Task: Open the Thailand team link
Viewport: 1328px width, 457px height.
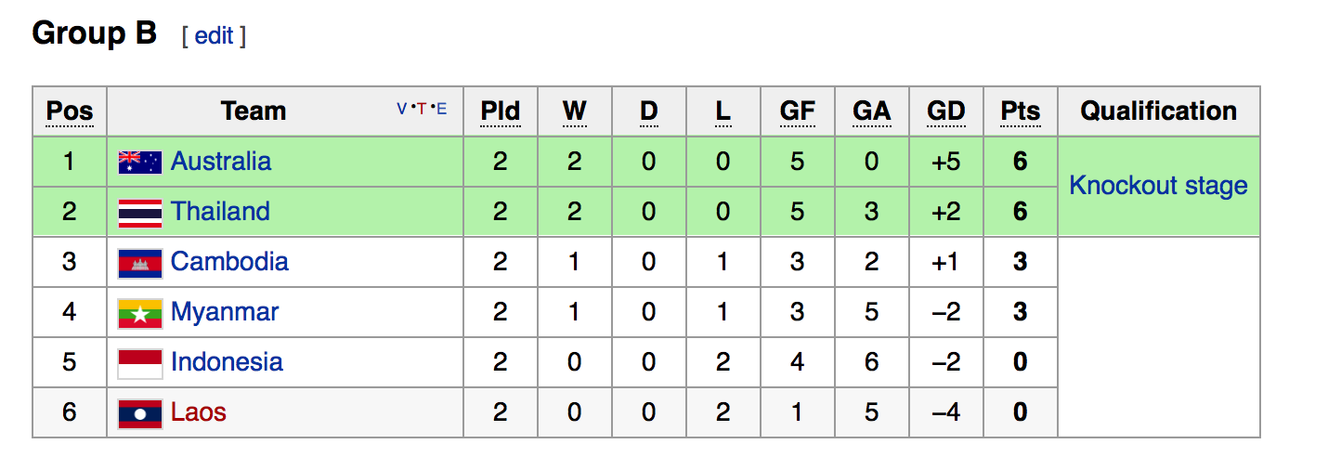Action: (220, 212)
